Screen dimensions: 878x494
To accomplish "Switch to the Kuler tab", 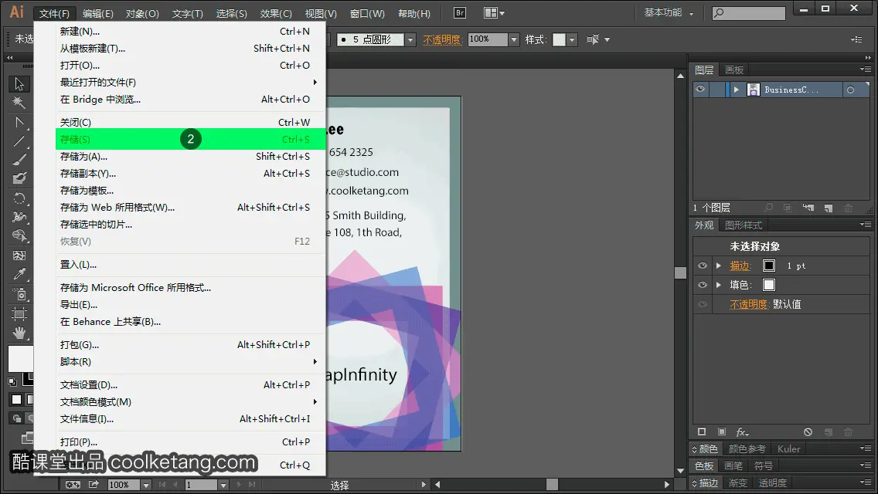I will click(x=788, y=448).
